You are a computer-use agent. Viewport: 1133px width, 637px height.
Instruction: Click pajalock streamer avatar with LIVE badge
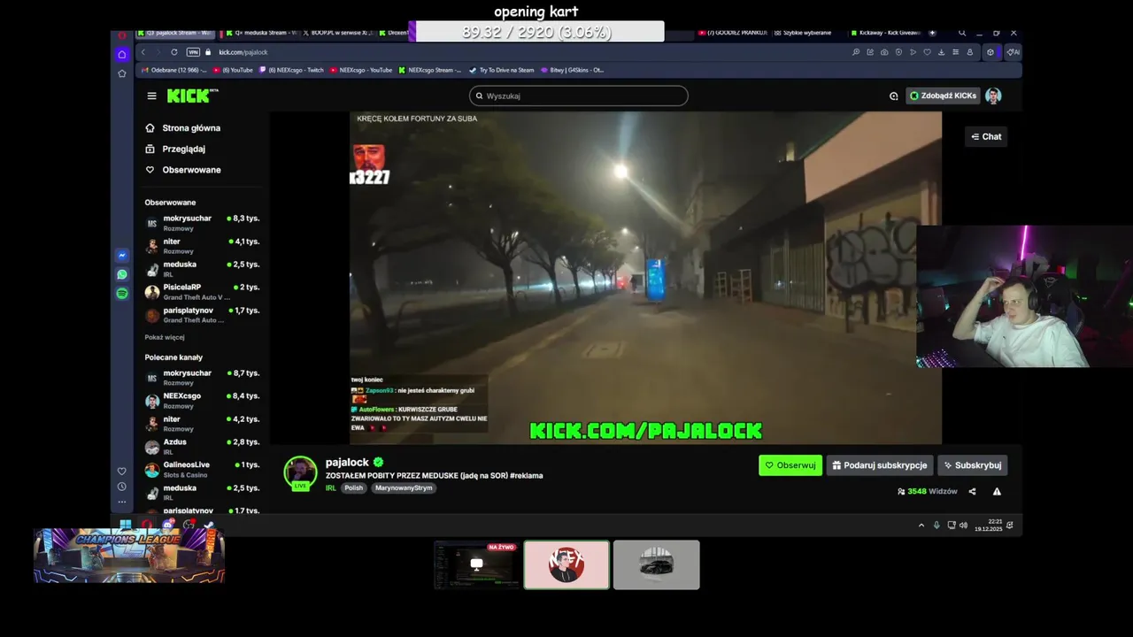point(300,473)
